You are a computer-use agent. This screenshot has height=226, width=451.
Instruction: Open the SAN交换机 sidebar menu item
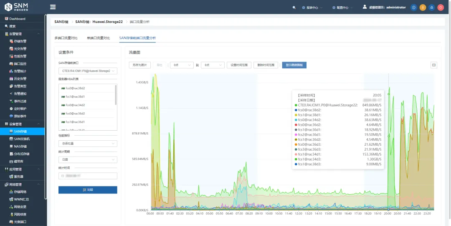click(x=22, y=139)
